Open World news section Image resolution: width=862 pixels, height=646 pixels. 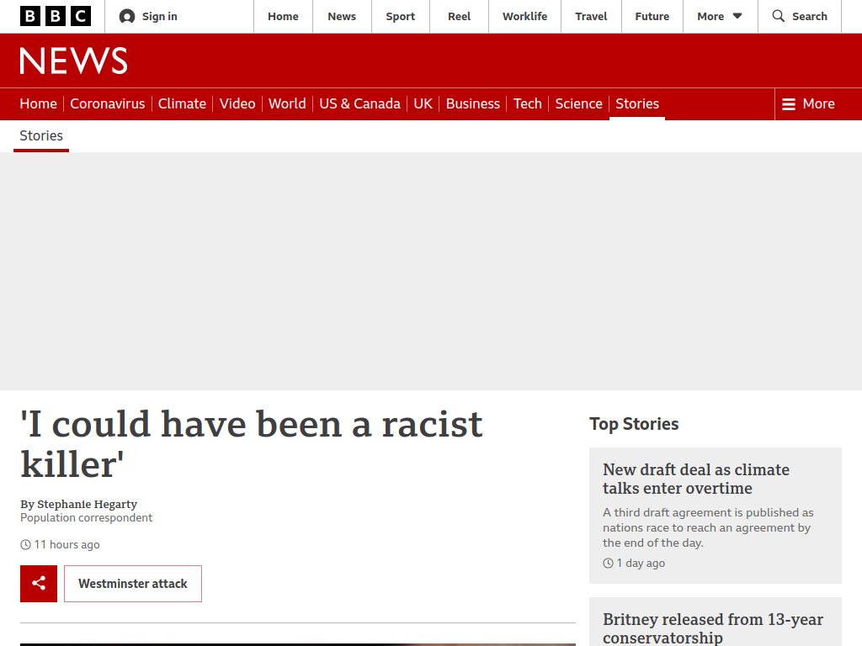coord(287,103)
